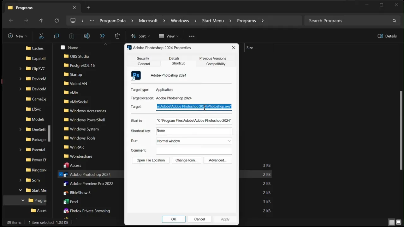Screen dimensions: 404x227
Task: Click the Start in input field
Action: pos(194,120)
